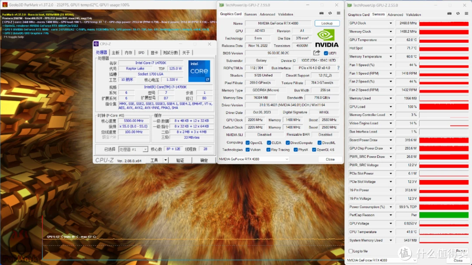Open the SPD tab in CPU-Z
Viewport: 472px width, 265px height.
tap(141, 52)
